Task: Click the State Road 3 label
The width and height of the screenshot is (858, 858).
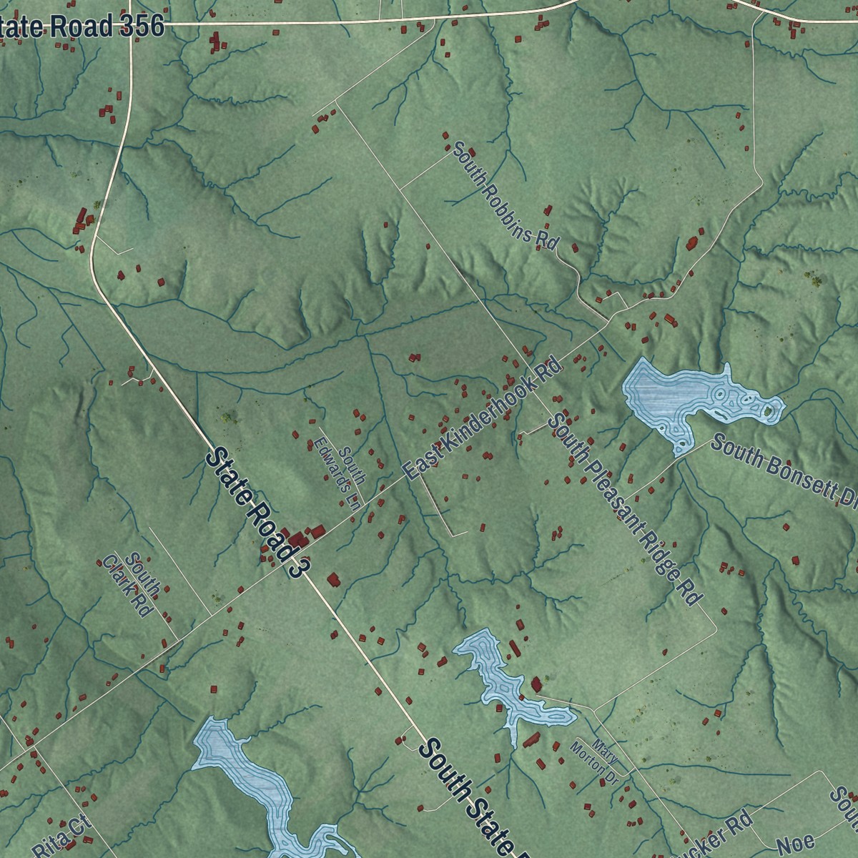Action: (259, 512)
